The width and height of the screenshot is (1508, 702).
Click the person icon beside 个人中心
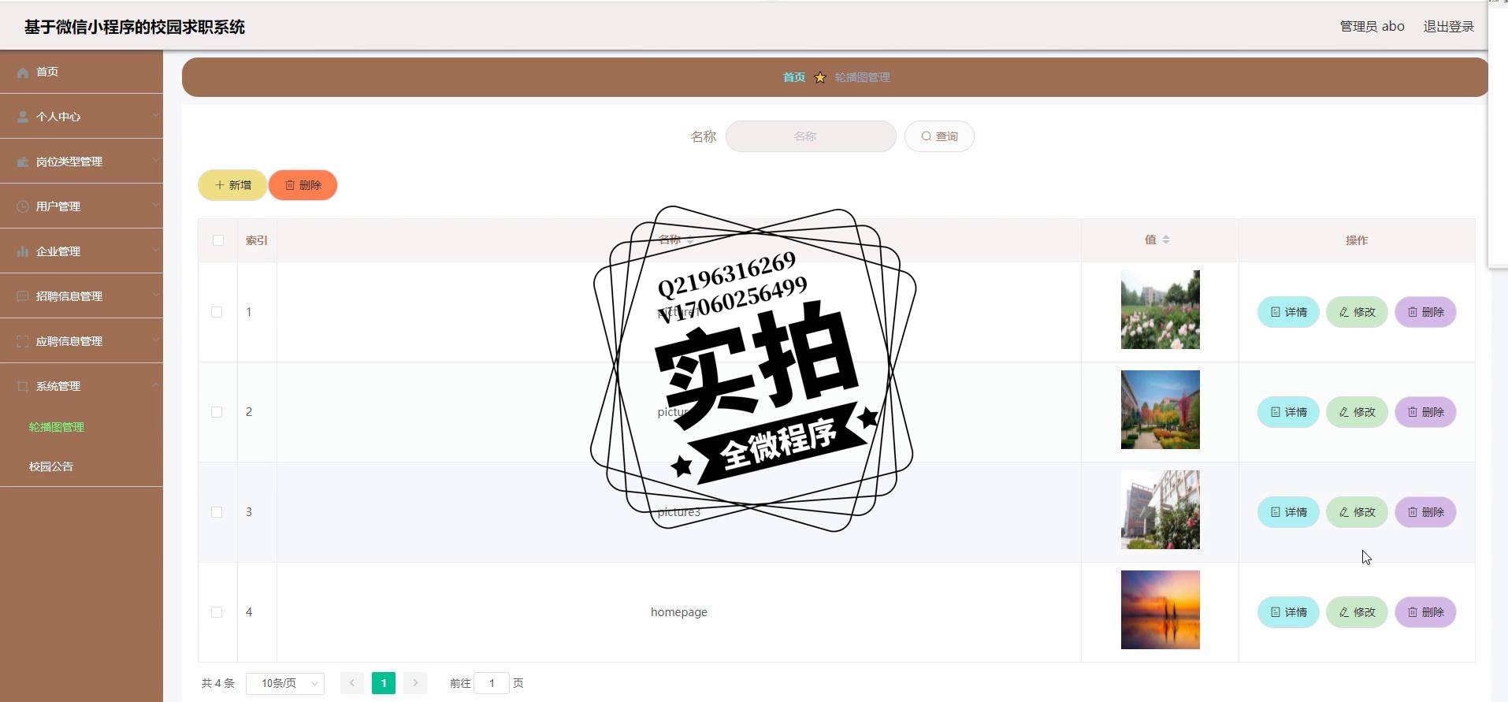point(23,117)
